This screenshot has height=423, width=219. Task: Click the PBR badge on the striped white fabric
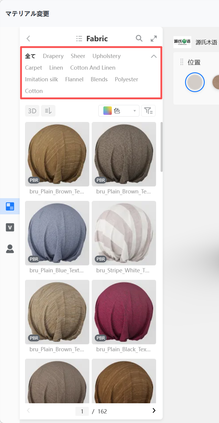click(101, 259)
